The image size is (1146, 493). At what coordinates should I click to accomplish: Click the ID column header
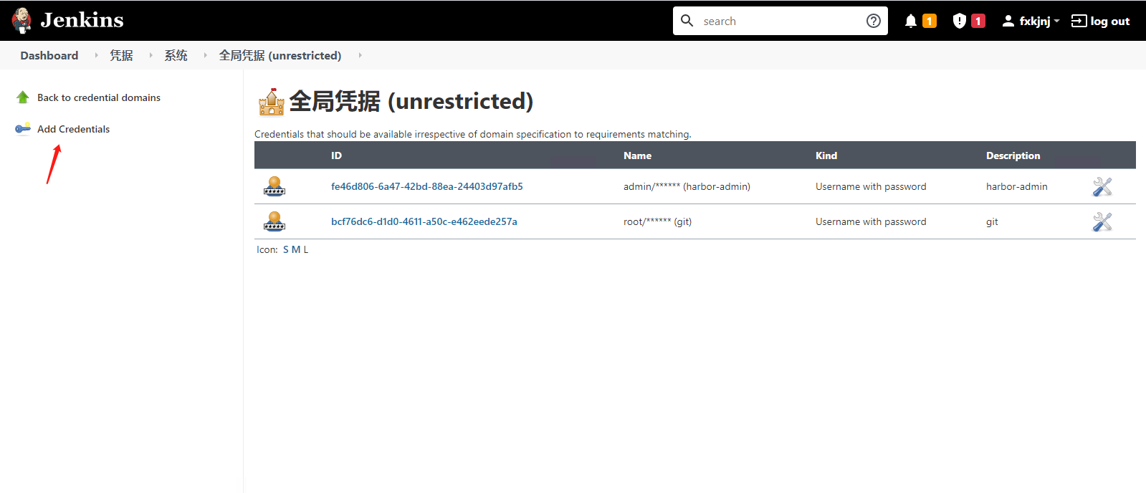point(336,155)
